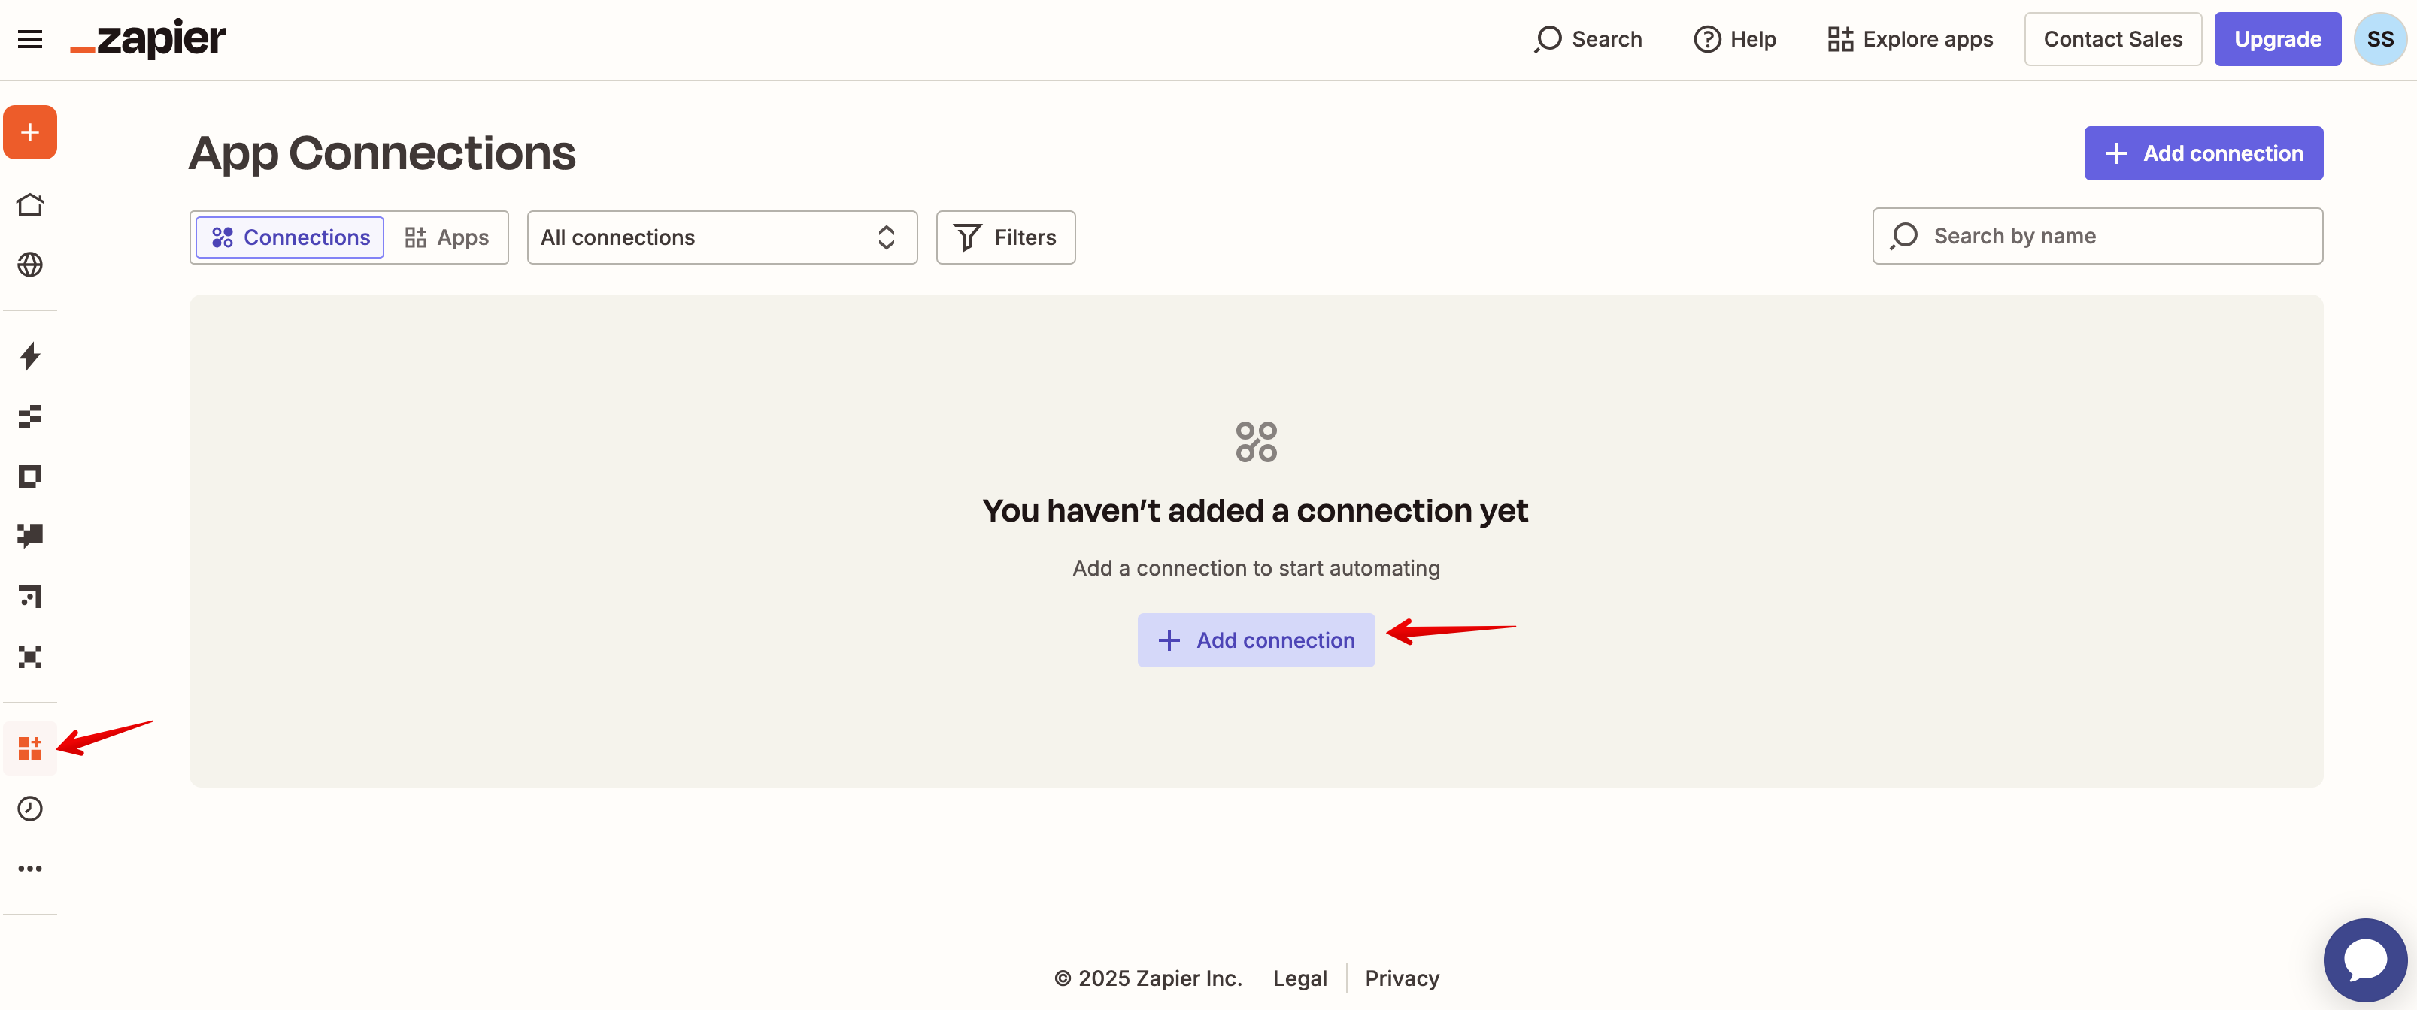This screenshot has width=2417, height=1010.
Task: Open the SS account avatar menu
Action: pyautogui.click(x=2379, y=39)
